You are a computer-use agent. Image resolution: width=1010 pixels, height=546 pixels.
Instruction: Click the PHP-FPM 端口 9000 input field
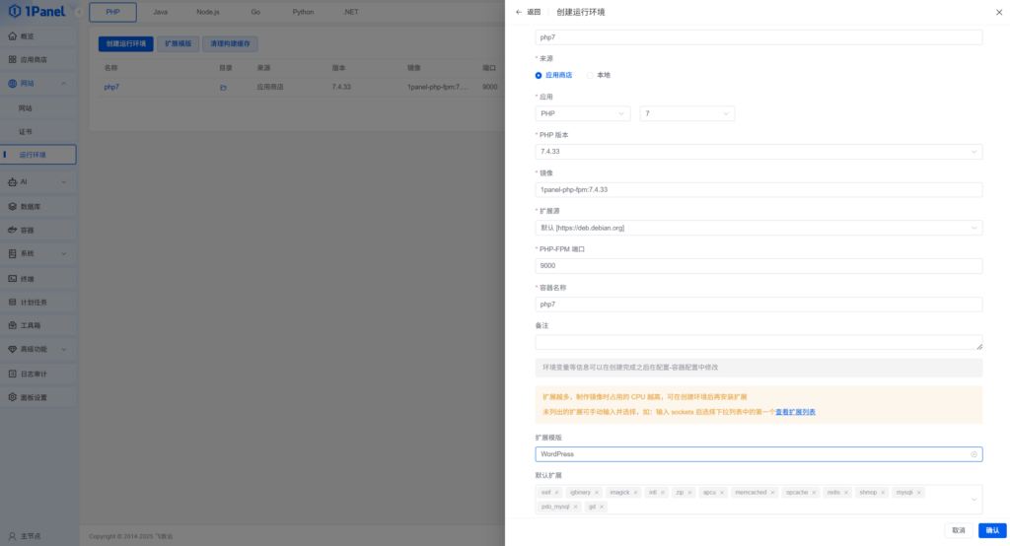pyautogui.click(x=758, y=266)
